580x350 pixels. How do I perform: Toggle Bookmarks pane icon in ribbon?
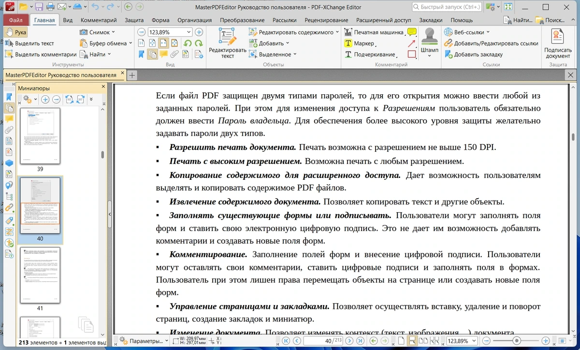point(142,54)
